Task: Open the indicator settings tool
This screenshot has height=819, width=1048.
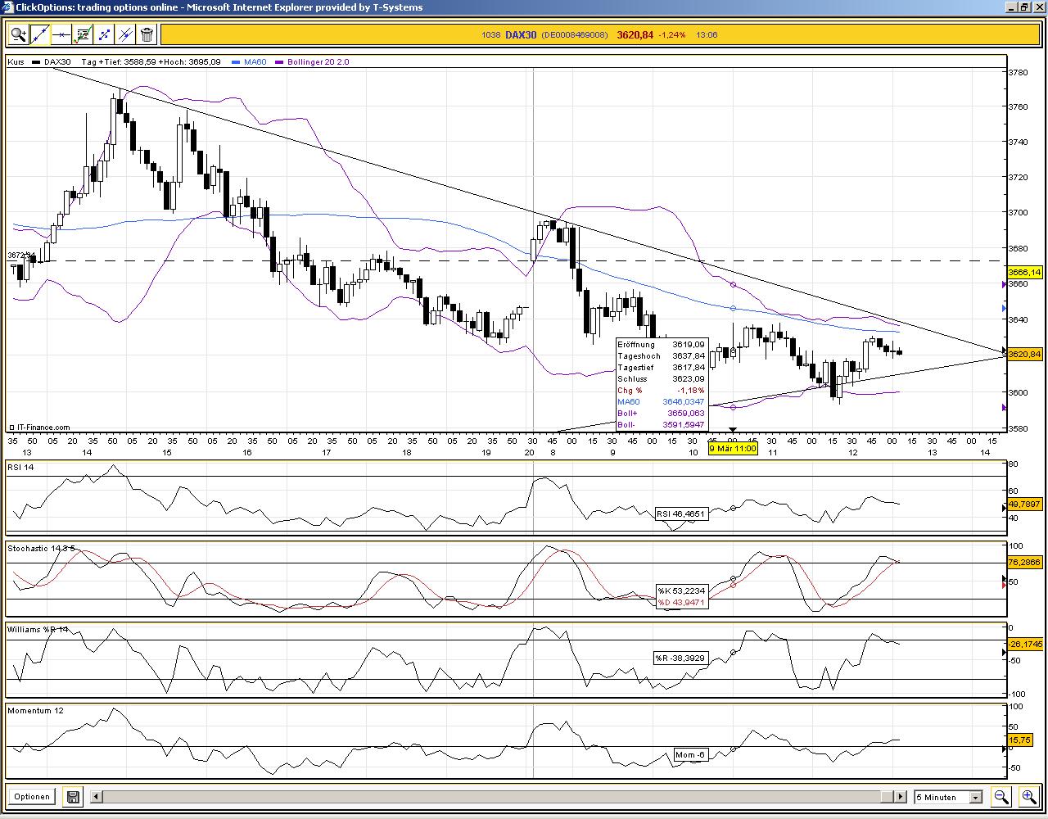Action: (83, 34)
